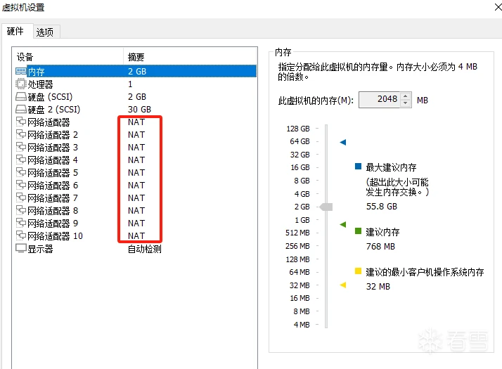Click the 网络适配器 4 network icon
Viewport: 502px width, 369px height.
[21, 160]
